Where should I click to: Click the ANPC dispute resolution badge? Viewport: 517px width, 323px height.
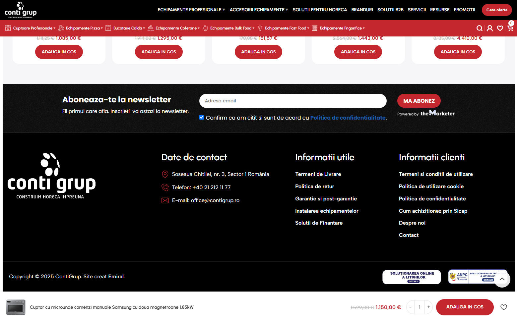point(471,277)
